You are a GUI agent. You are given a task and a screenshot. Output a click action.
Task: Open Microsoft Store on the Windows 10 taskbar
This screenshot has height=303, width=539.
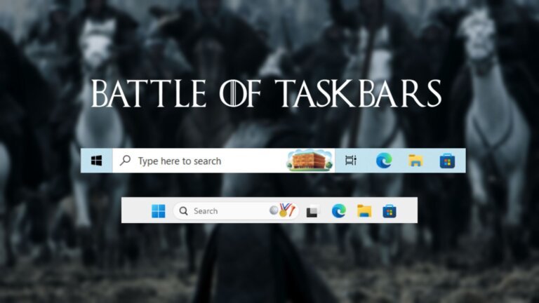[447, 161]
